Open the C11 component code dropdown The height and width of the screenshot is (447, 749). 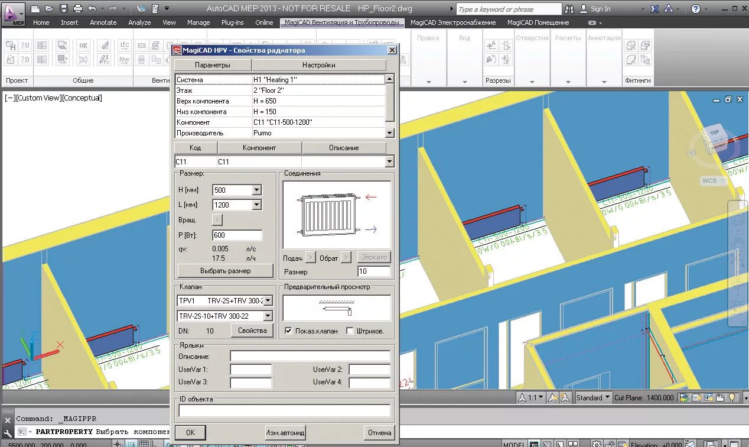(389, 161)
